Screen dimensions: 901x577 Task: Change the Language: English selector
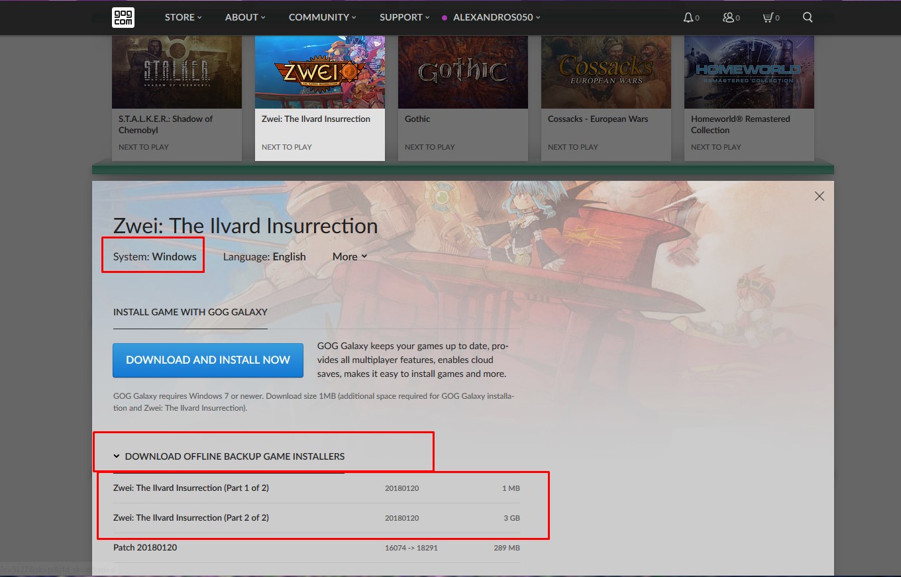pos(264,256)
